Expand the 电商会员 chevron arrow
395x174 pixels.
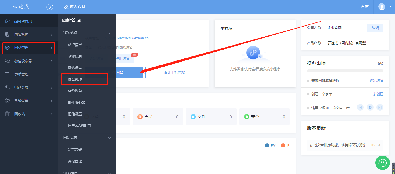click(x=51, y=88)
